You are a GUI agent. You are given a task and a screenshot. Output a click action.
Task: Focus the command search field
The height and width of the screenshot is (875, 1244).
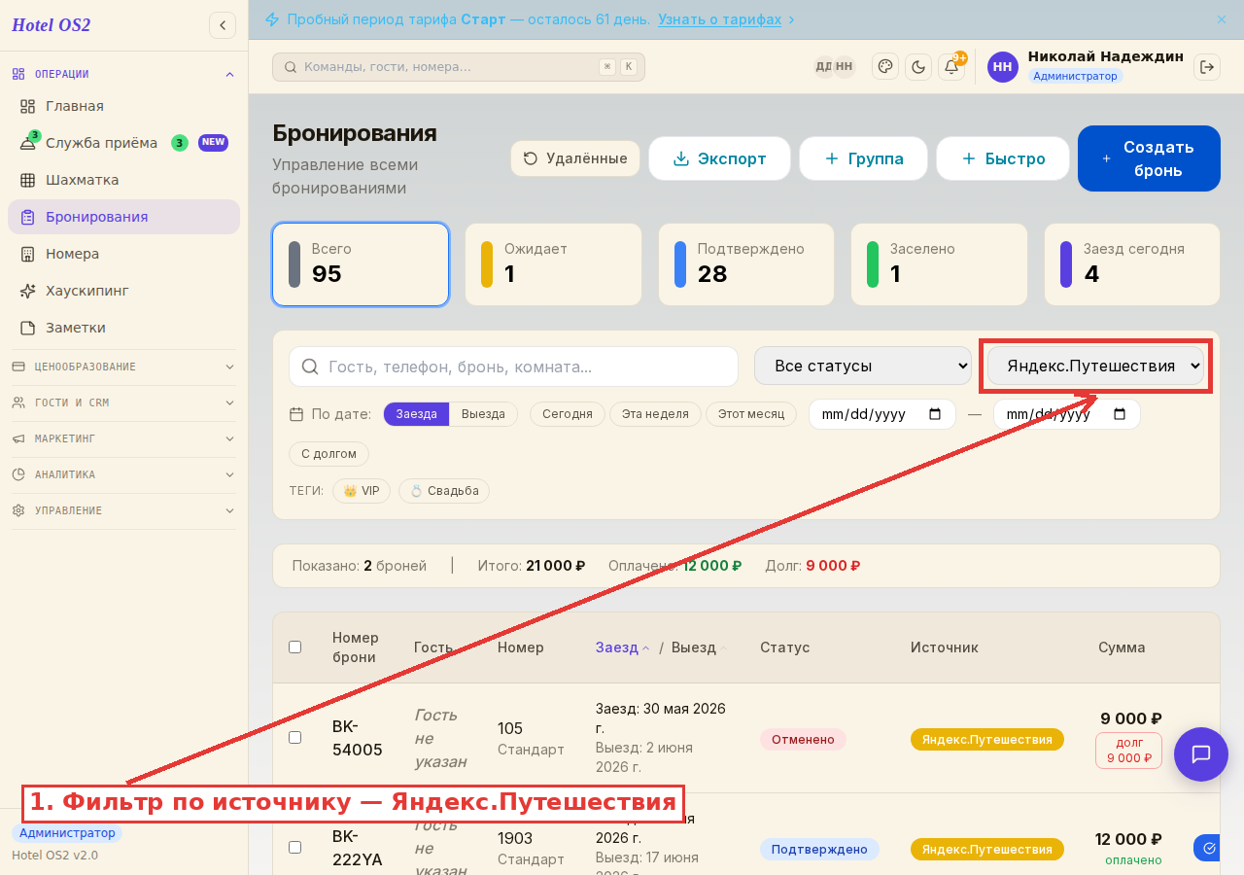(459, 67)
